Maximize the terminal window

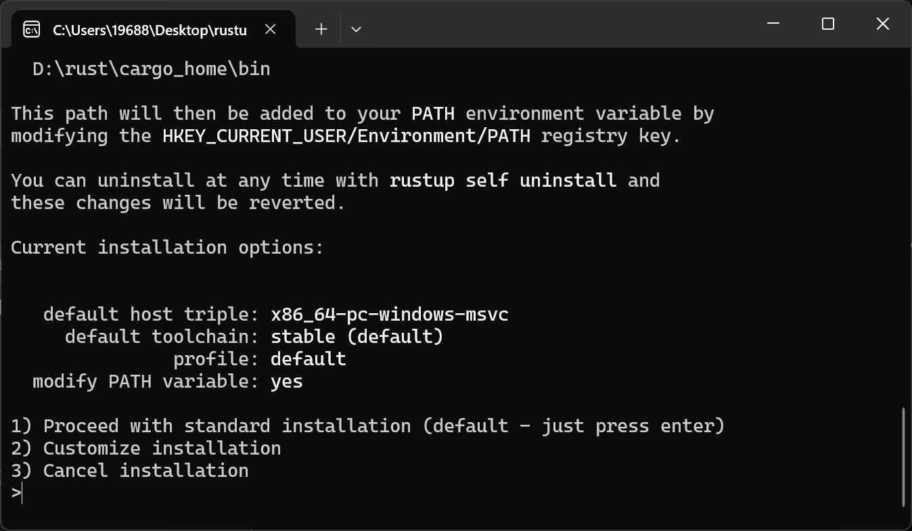(827, 24)
